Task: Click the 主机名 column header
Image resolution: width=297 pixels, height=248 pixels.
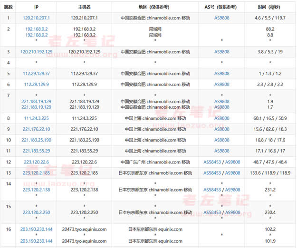Action: point(84,8)
